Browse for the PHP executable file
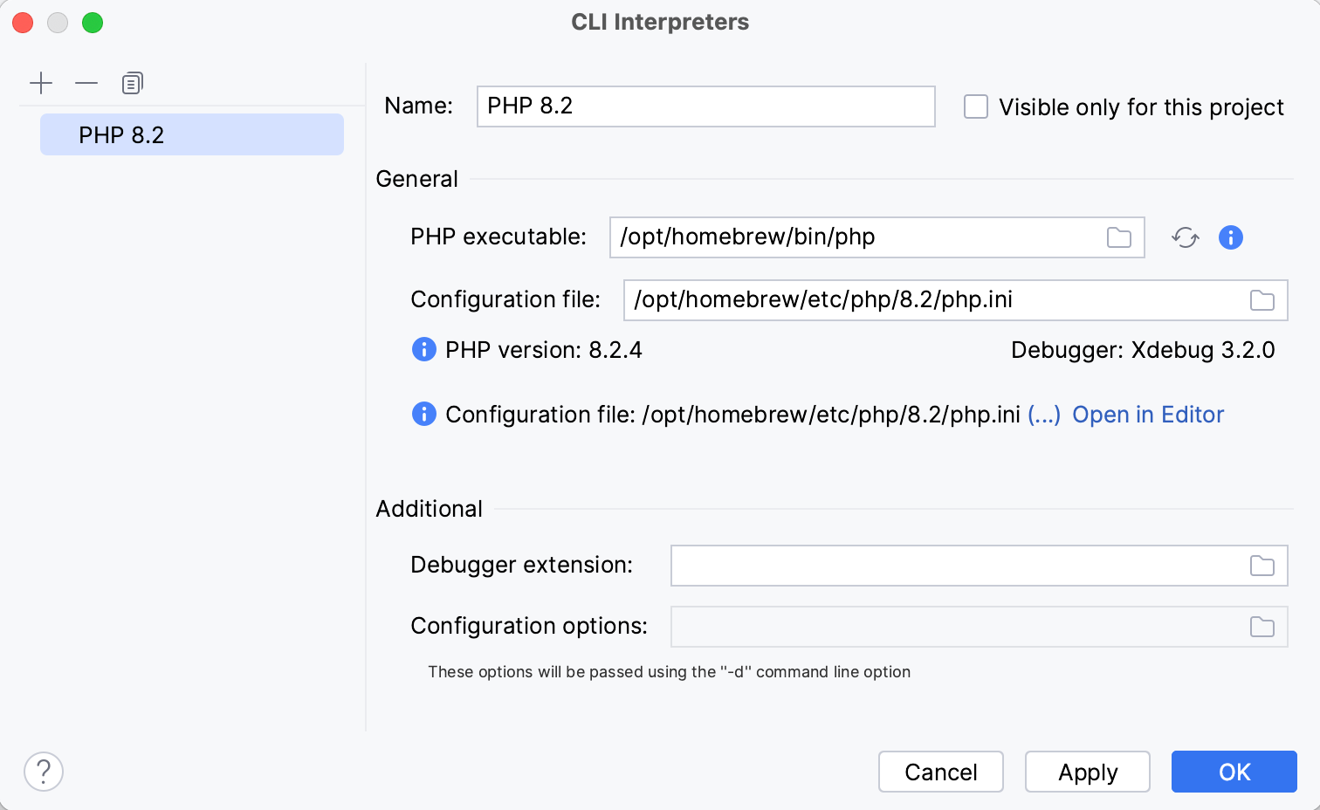This screenshot has height=810, width=1320. 1119,237
